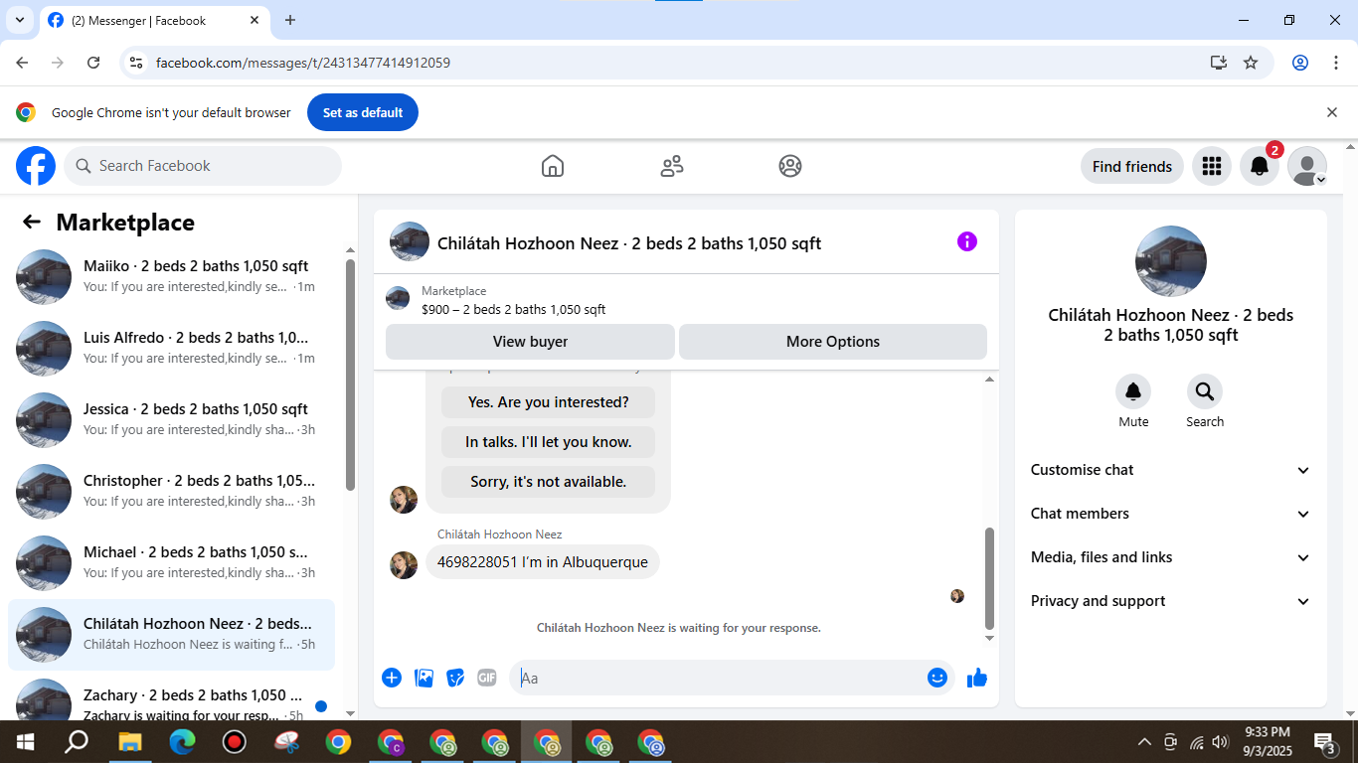This screenshot has width=1358, height=763.
Task: Open Windows taskbar search
Action: coord(77,742)
